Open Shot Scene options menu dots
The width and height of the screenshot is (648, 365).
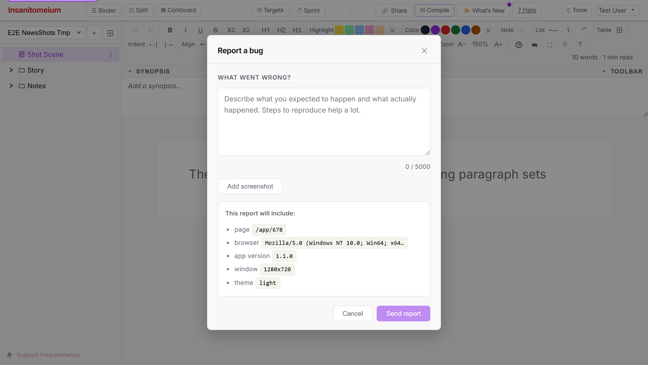111,54
